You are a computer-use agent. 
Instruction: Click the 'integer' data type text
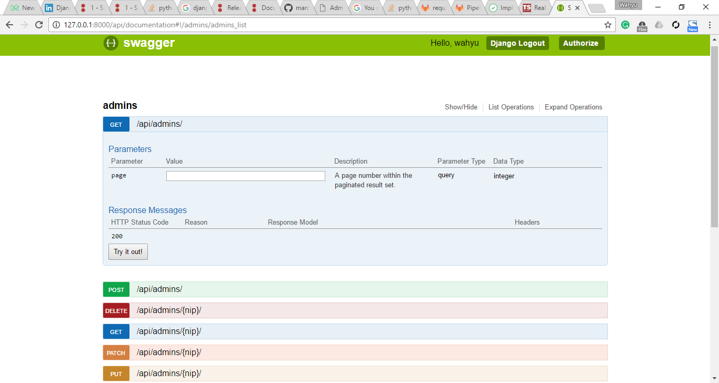pyautogui.click(x=504, y=176)
